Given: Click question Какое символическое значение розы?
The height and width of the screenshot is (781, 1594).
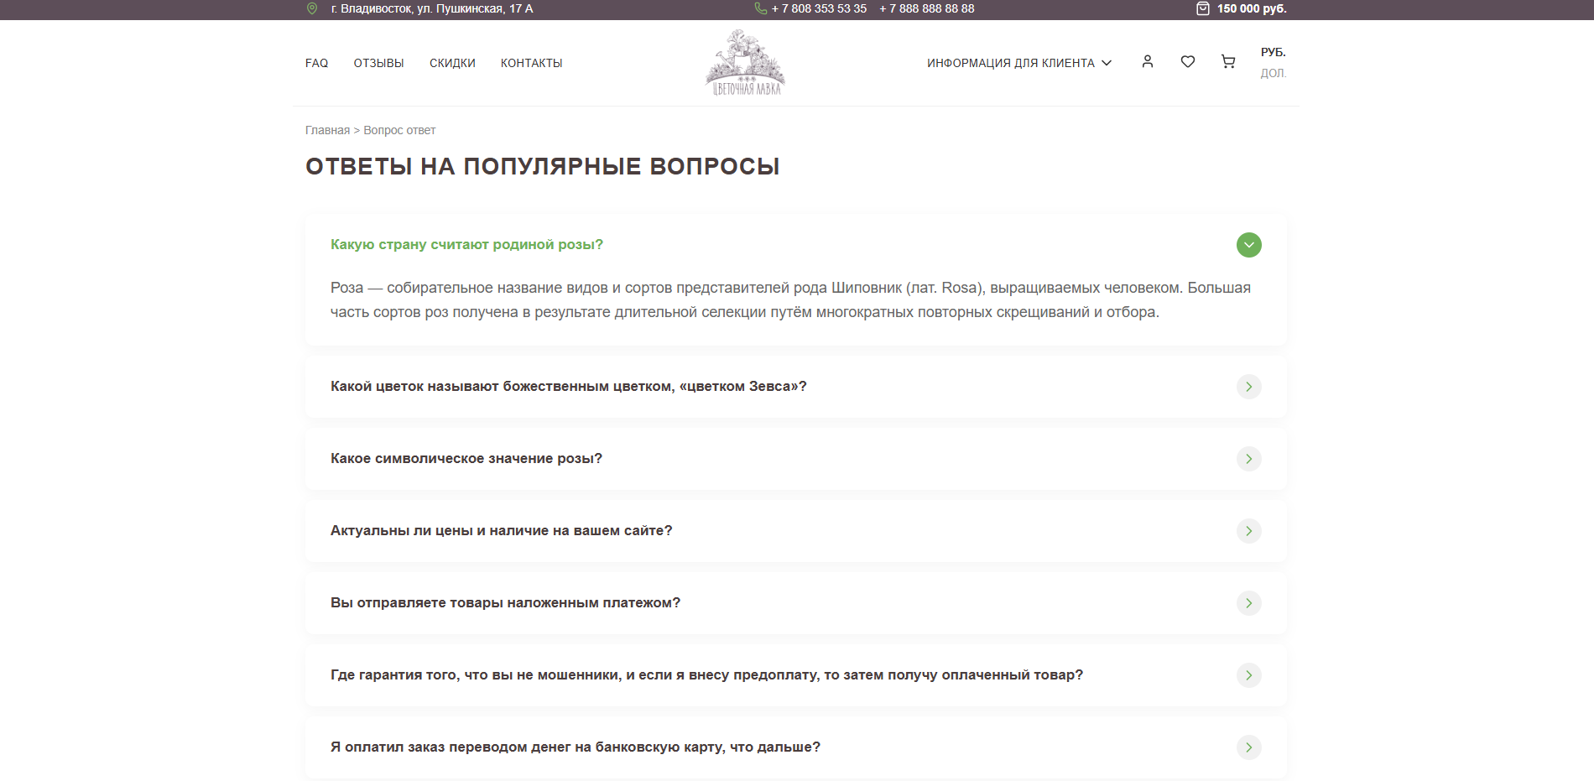Looking at the screenshot, I should click(x=466, y=458).
